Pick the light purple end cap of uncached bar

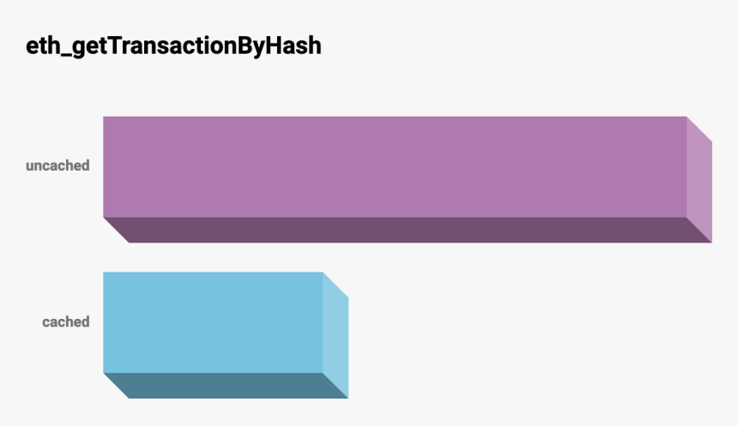[699, 179]
